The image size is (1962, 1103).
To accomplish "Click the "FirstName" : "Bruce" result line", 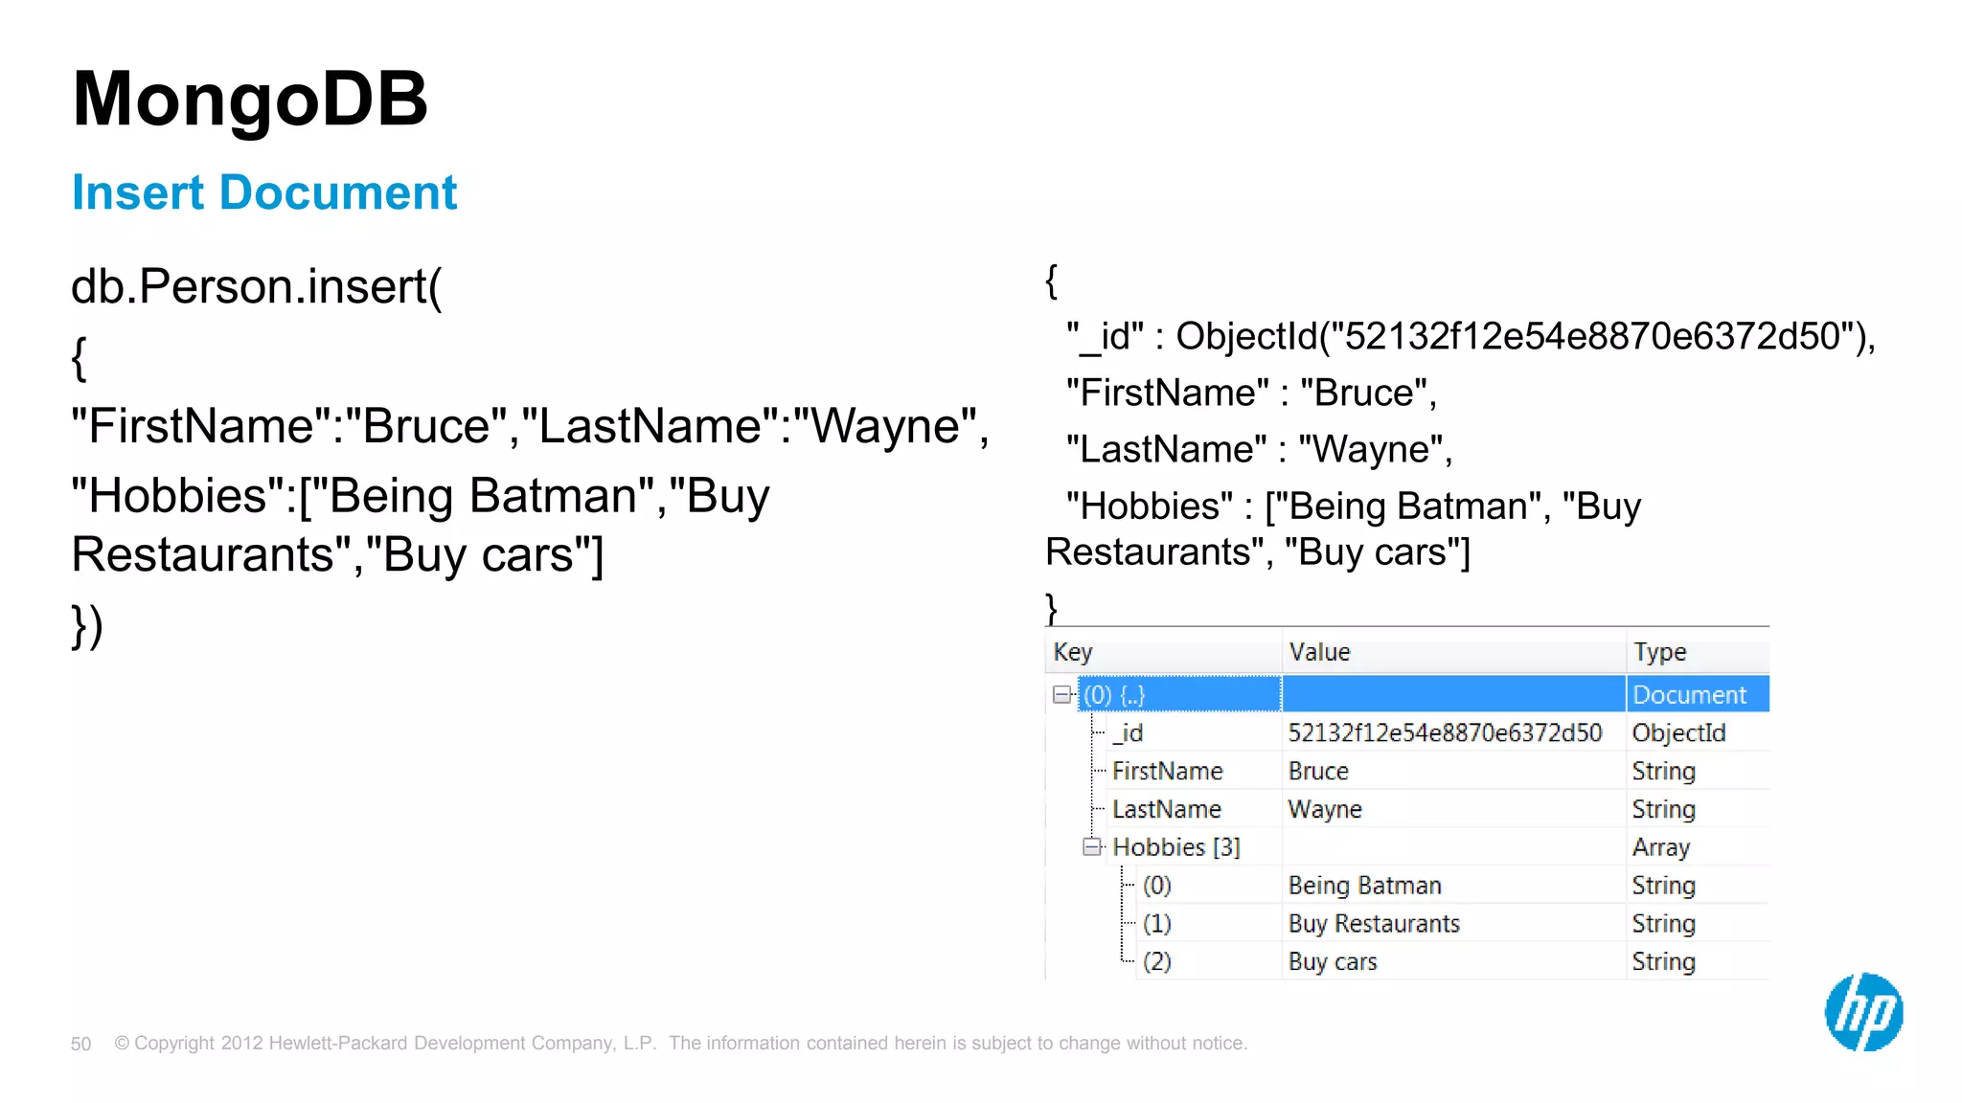I will (1251, 393).
